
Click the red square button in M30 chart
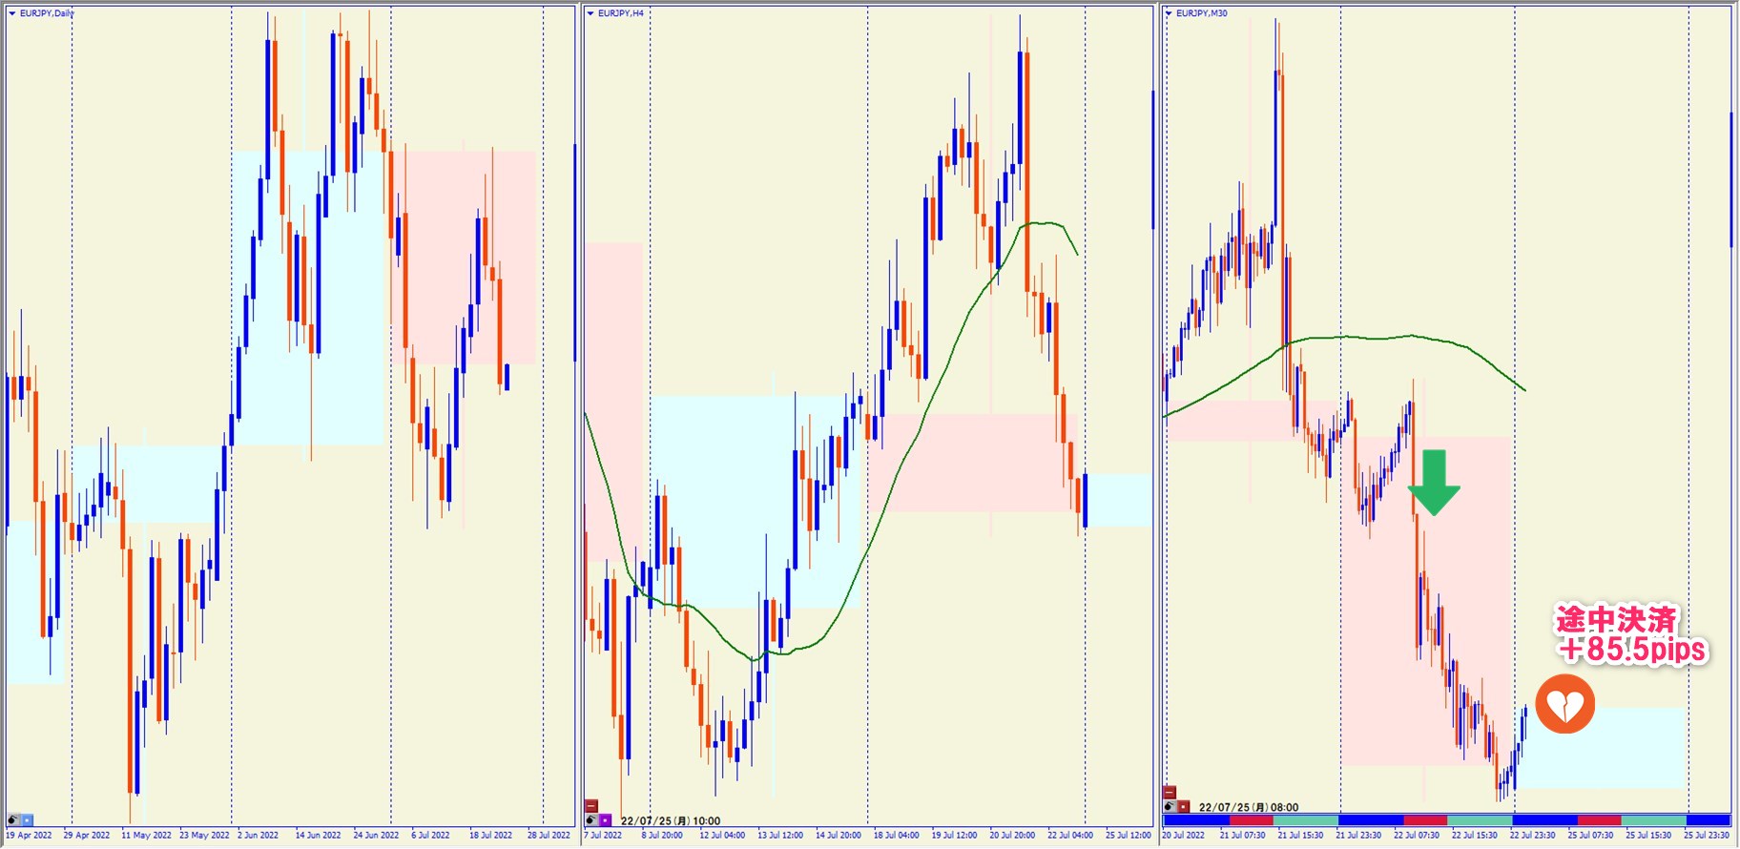pyautogui.click(x=1184, y=807)
